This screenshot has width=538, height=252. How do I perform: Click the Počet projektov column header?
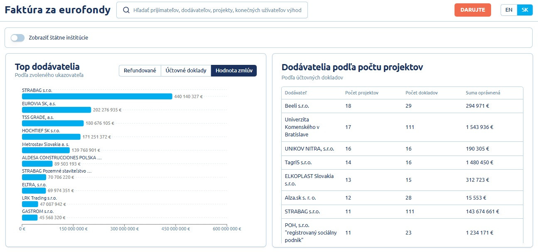(361, 93)
